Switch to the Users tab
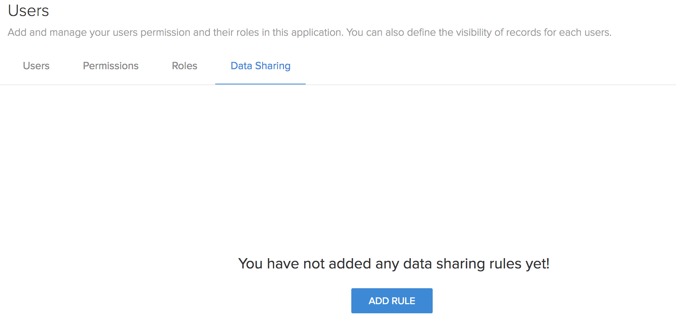Image resolution: width=676 pixels, height=327 pixels. [36, 66]
